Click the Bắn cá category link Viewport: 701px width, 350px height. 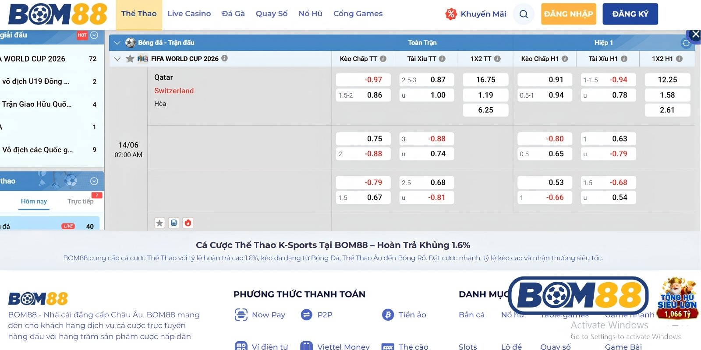[471, 315]
